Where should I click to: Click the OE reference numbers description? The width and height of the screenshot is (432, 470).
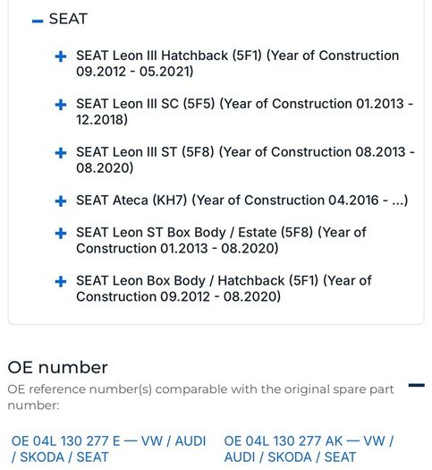pos(200,397)
